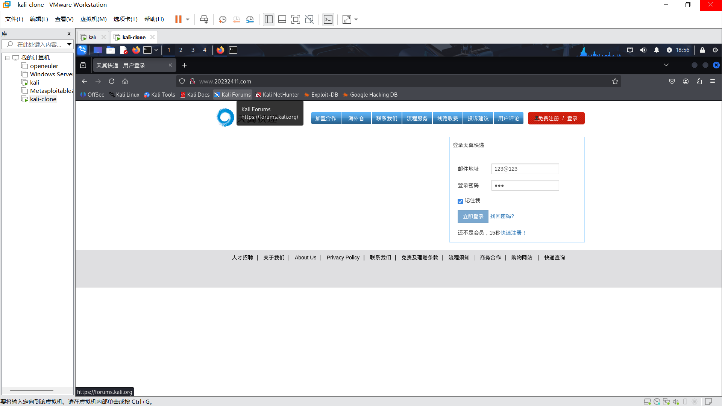Toggle VMware library sidebar view button
This screenshot has height=406, width=722.
(268, 20)
